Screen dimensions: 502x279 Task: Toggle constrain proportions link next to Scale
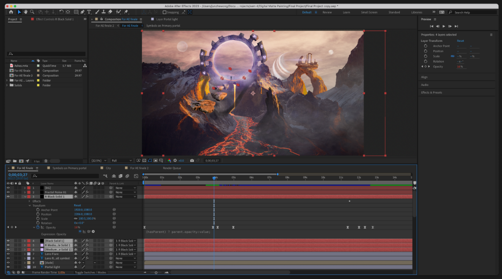point(76,219)
